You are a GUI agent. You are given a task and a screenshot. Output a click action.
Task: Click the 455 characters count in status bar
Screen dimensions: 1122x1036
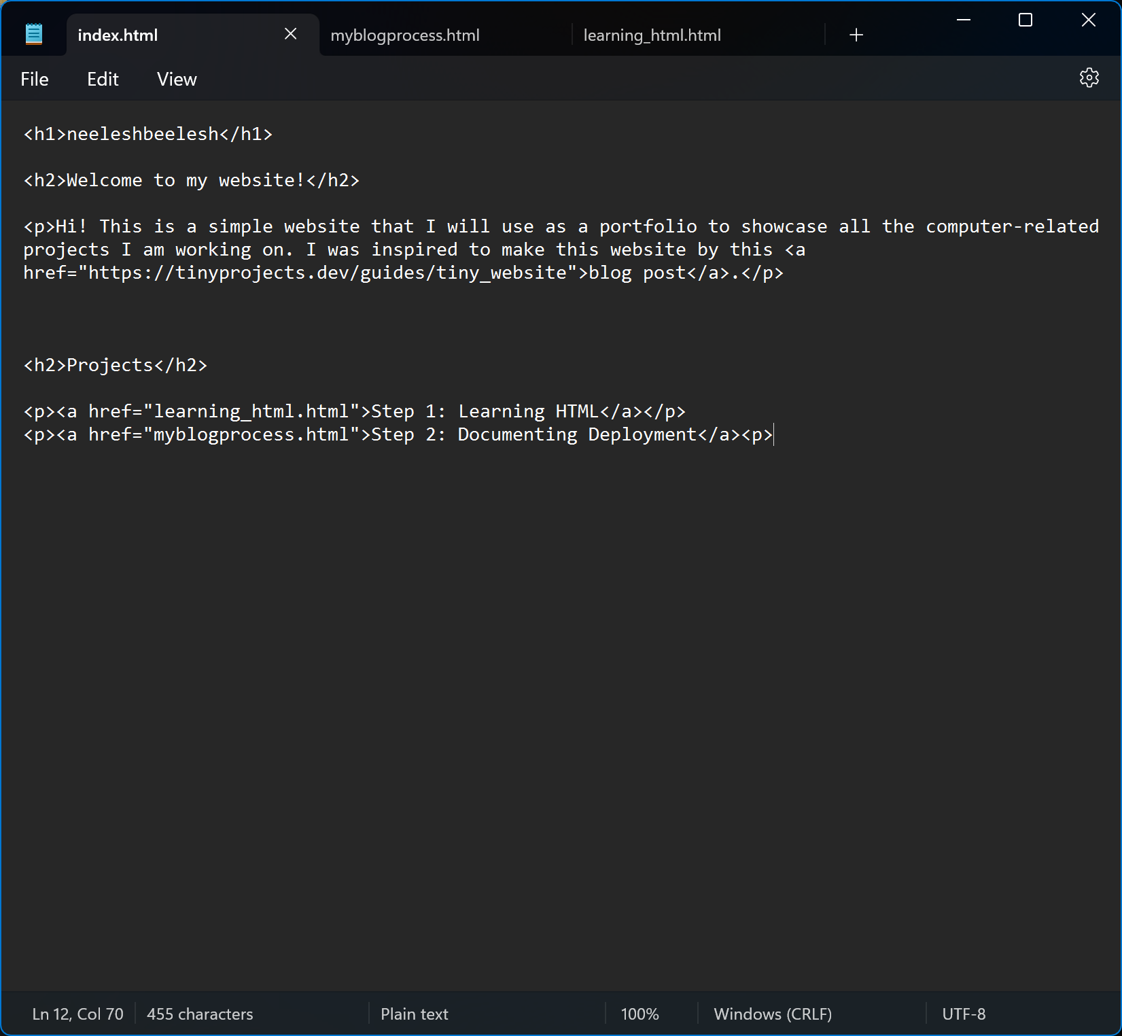pos(199,1014)
